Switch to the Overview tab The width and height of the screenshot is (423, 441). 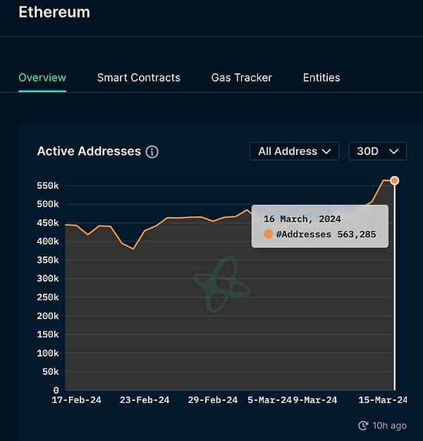click(42, 77)
